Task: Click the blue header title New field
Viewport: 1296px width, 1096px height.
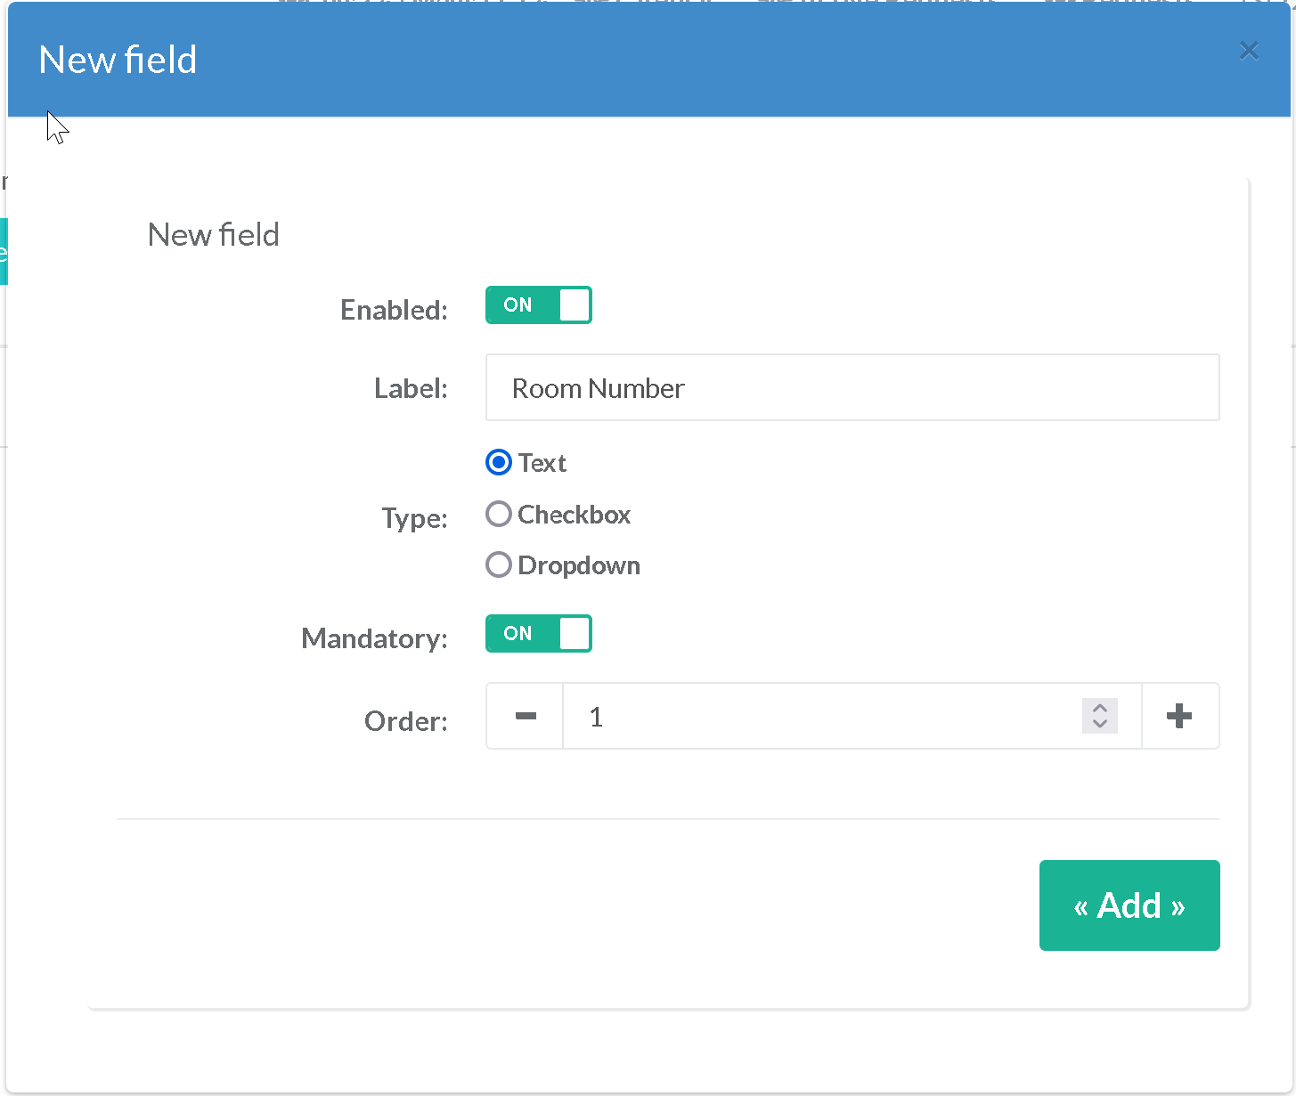Action: [118, 60]
